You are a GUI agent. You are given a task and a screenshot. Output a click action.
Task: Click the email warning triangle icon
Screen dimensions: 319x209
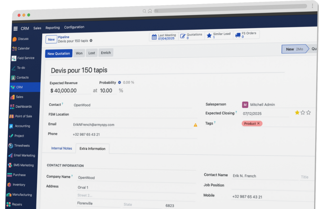coord(195,125)
